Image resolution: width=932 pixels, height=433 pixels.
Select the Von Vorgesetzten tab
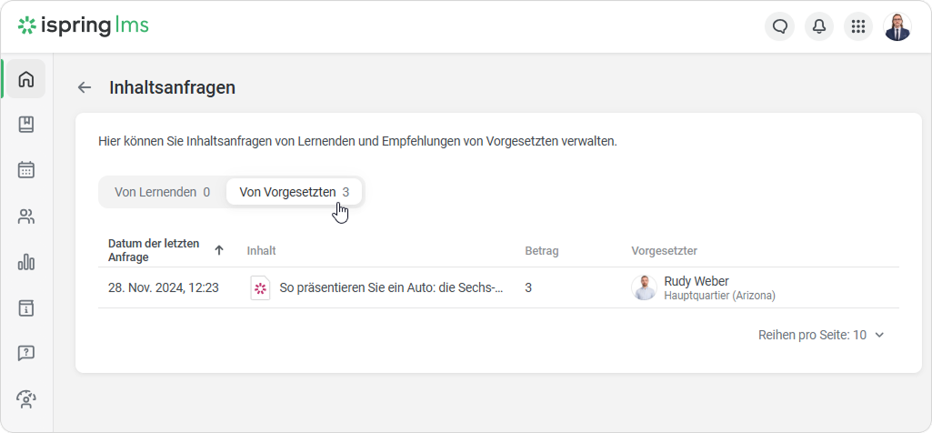pyautogui.click(x=294, y=192)
